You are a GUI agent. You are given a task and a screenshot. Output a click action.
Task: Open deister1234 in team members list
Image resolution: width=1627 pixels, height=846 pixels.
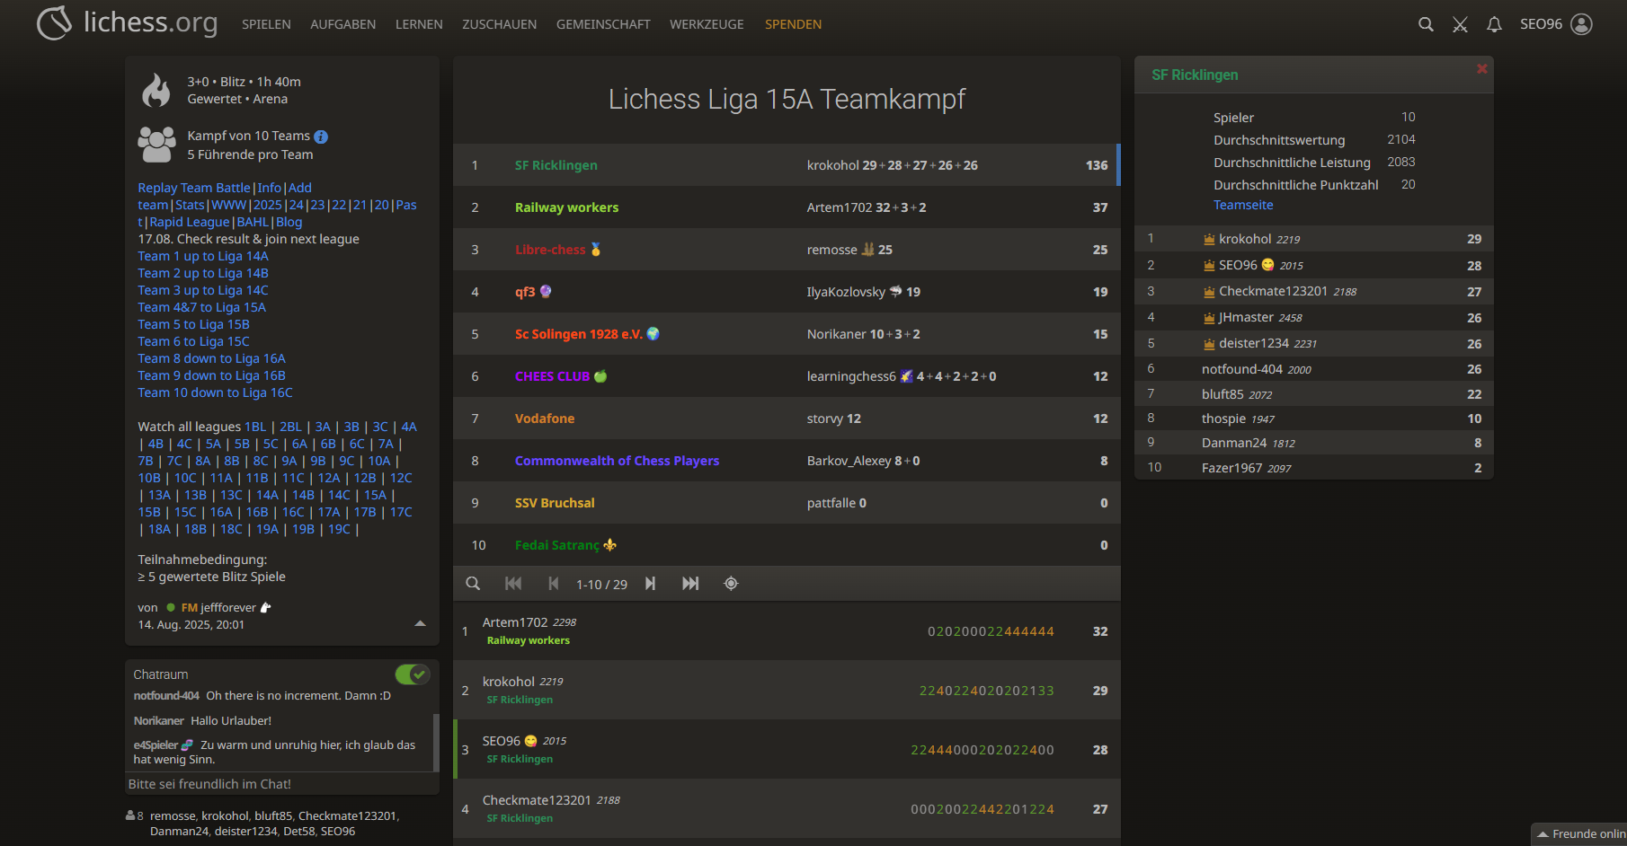[x=1314, y=343]
